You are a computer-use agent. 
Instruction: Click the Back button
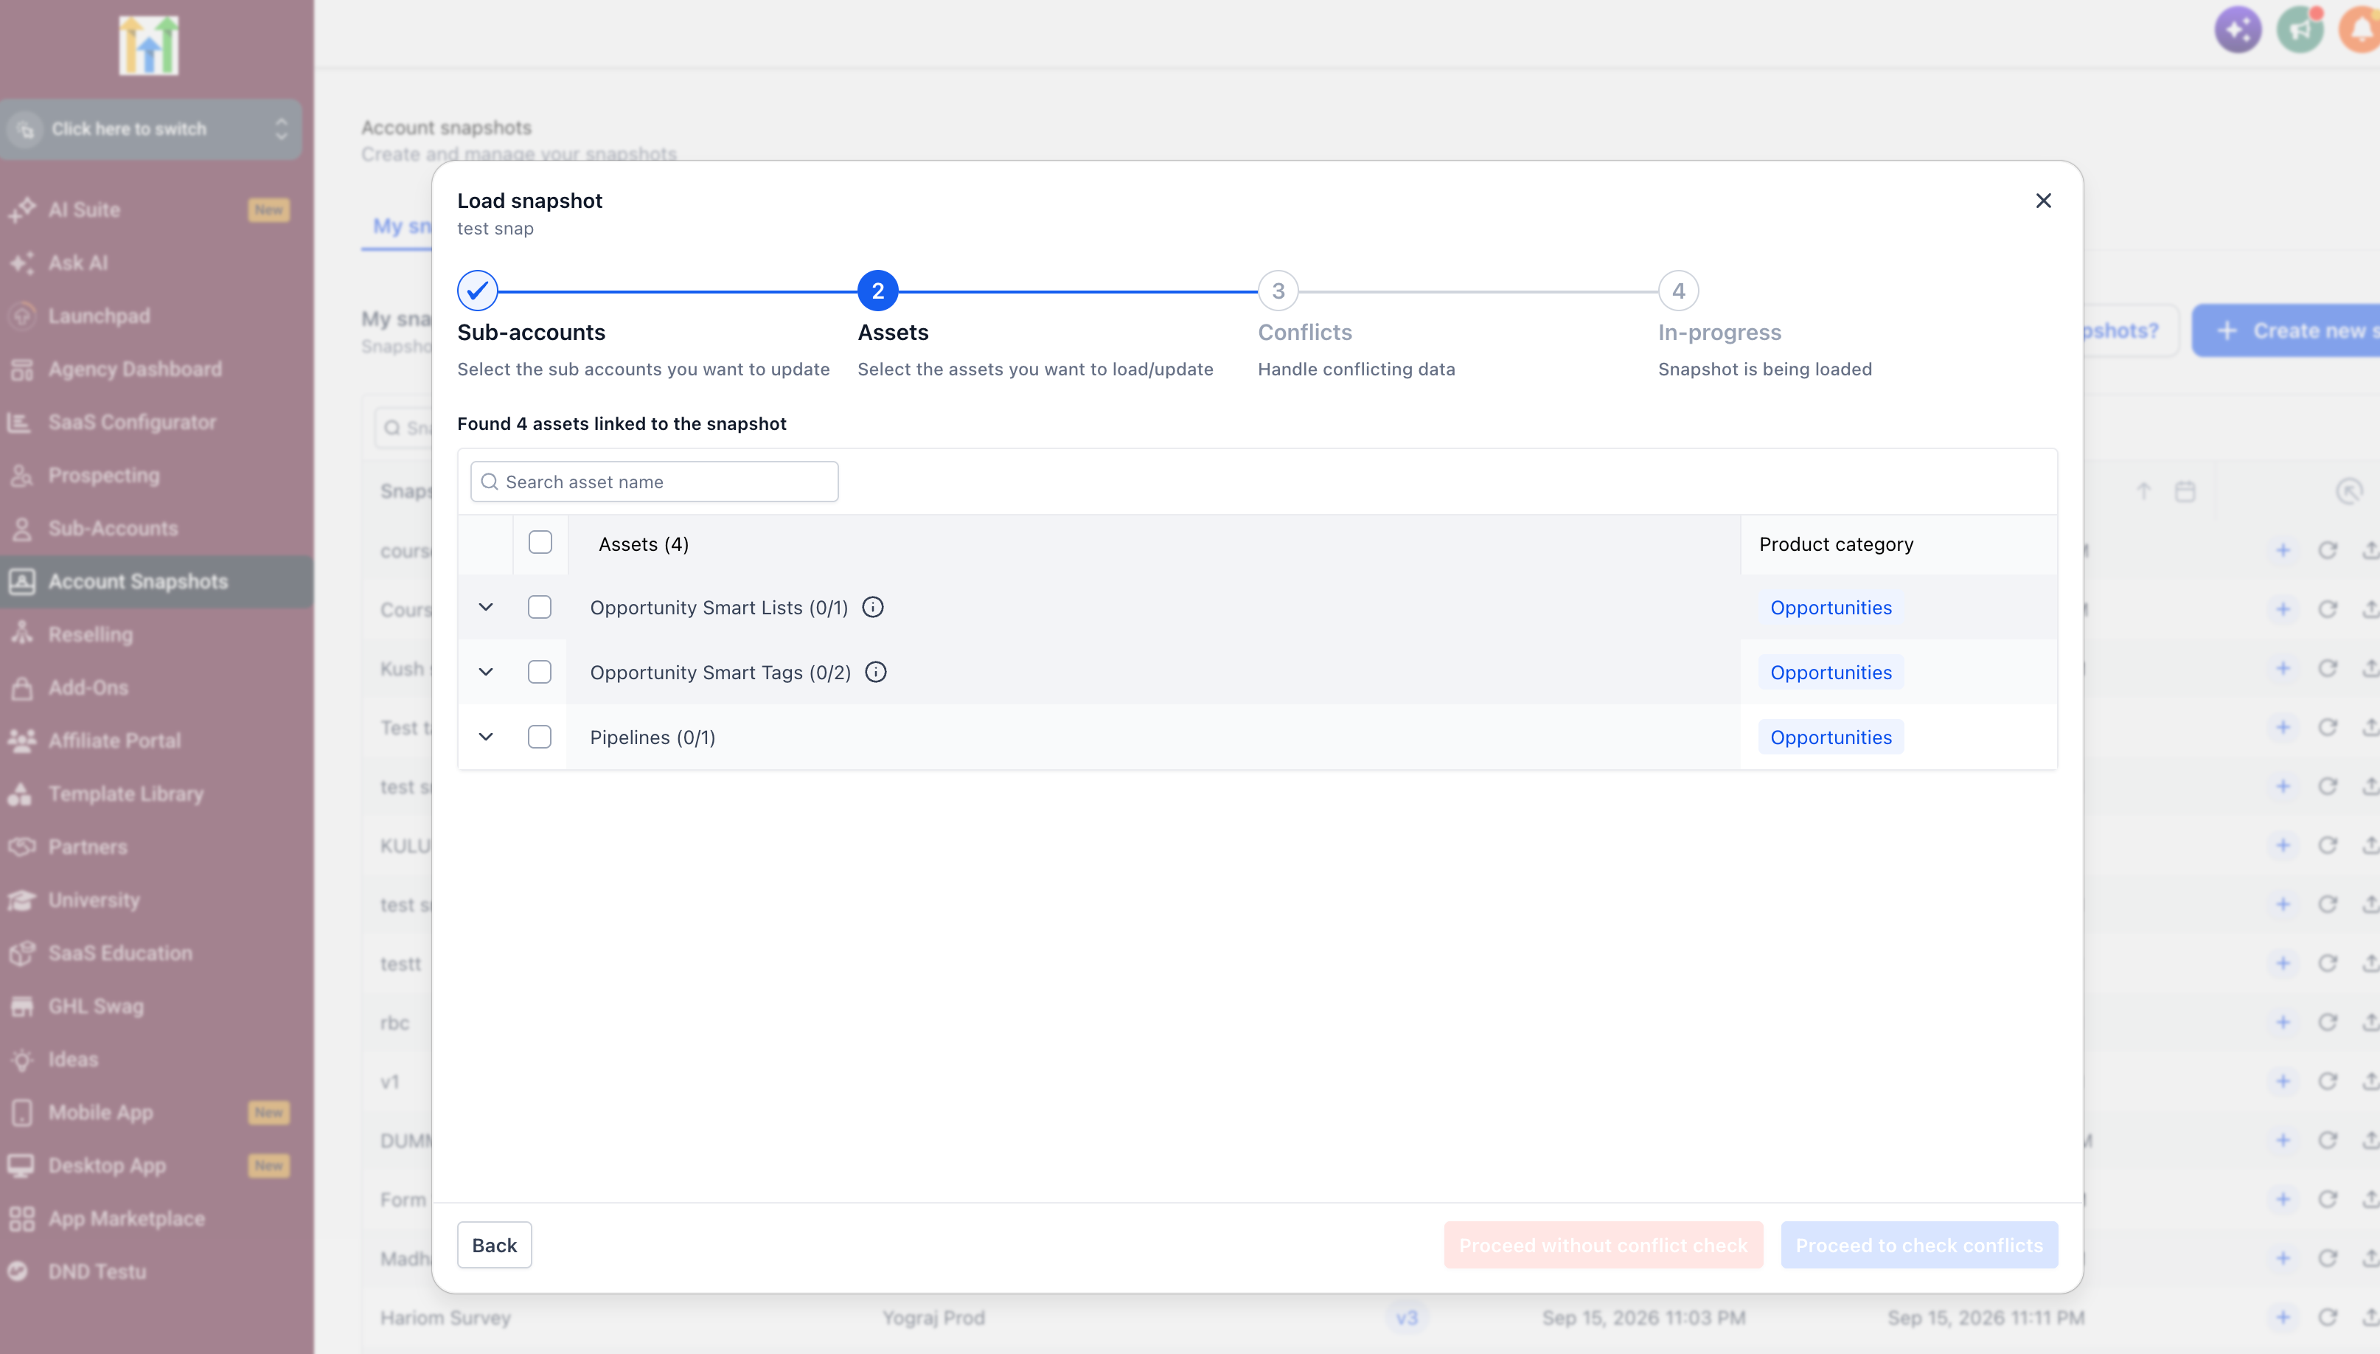click(495, 1244)
